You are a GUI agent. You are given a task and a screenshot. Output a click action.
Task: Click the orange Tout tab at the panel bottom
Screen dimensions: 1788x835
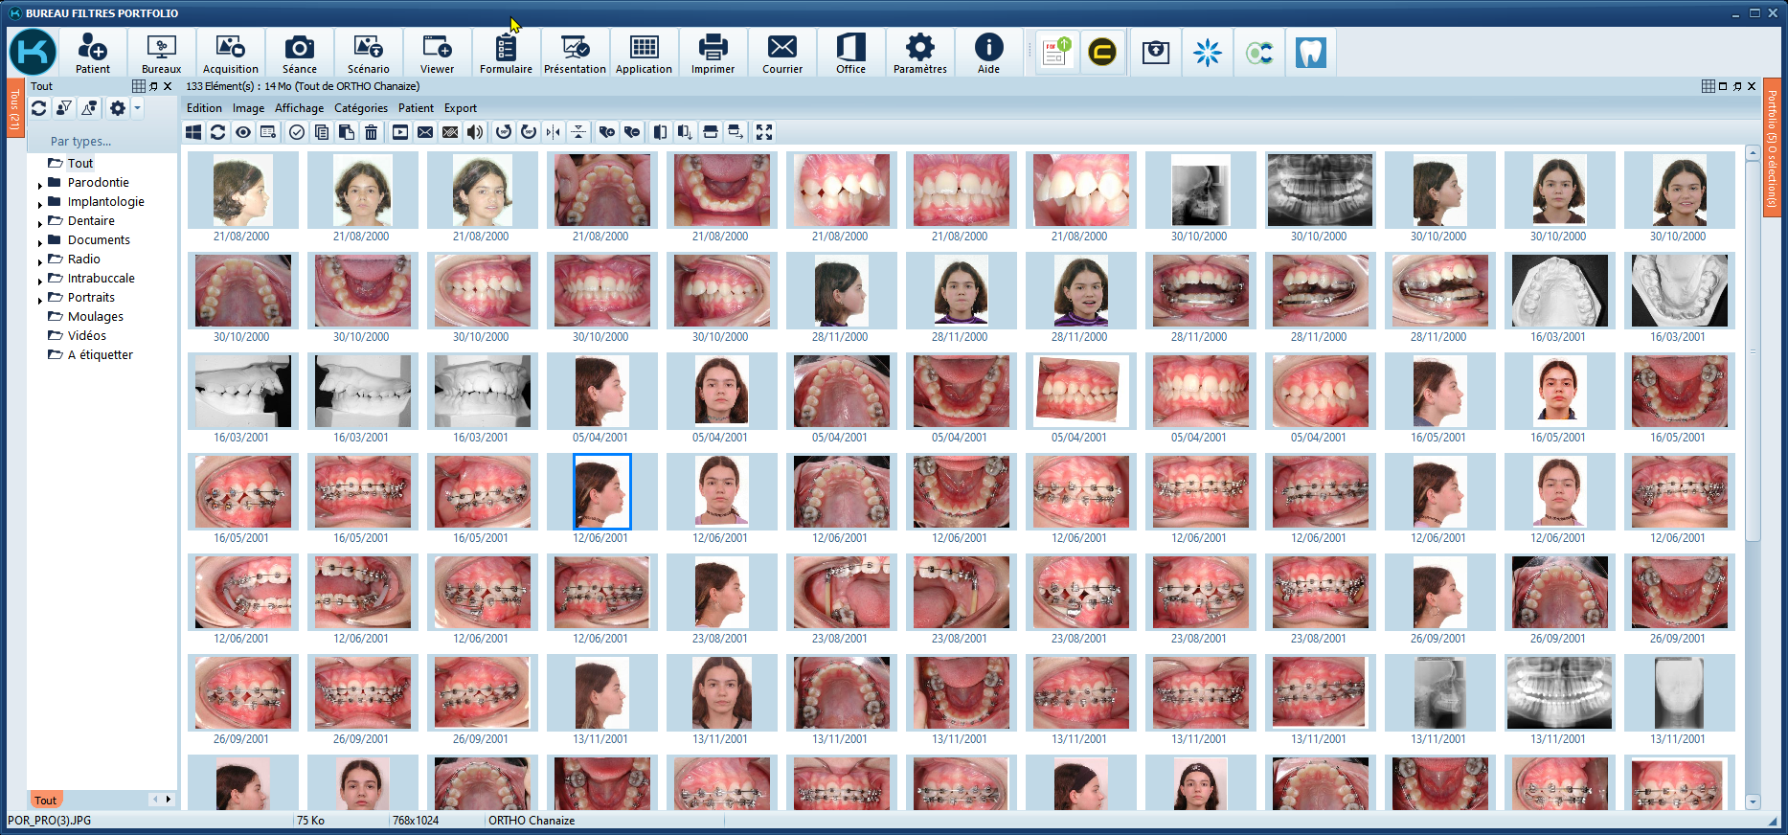coord(45,800)
